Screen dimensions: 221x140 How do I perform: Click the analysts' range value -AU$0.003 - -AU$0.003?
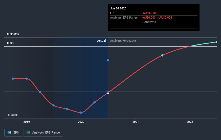[x=157, y=17]
